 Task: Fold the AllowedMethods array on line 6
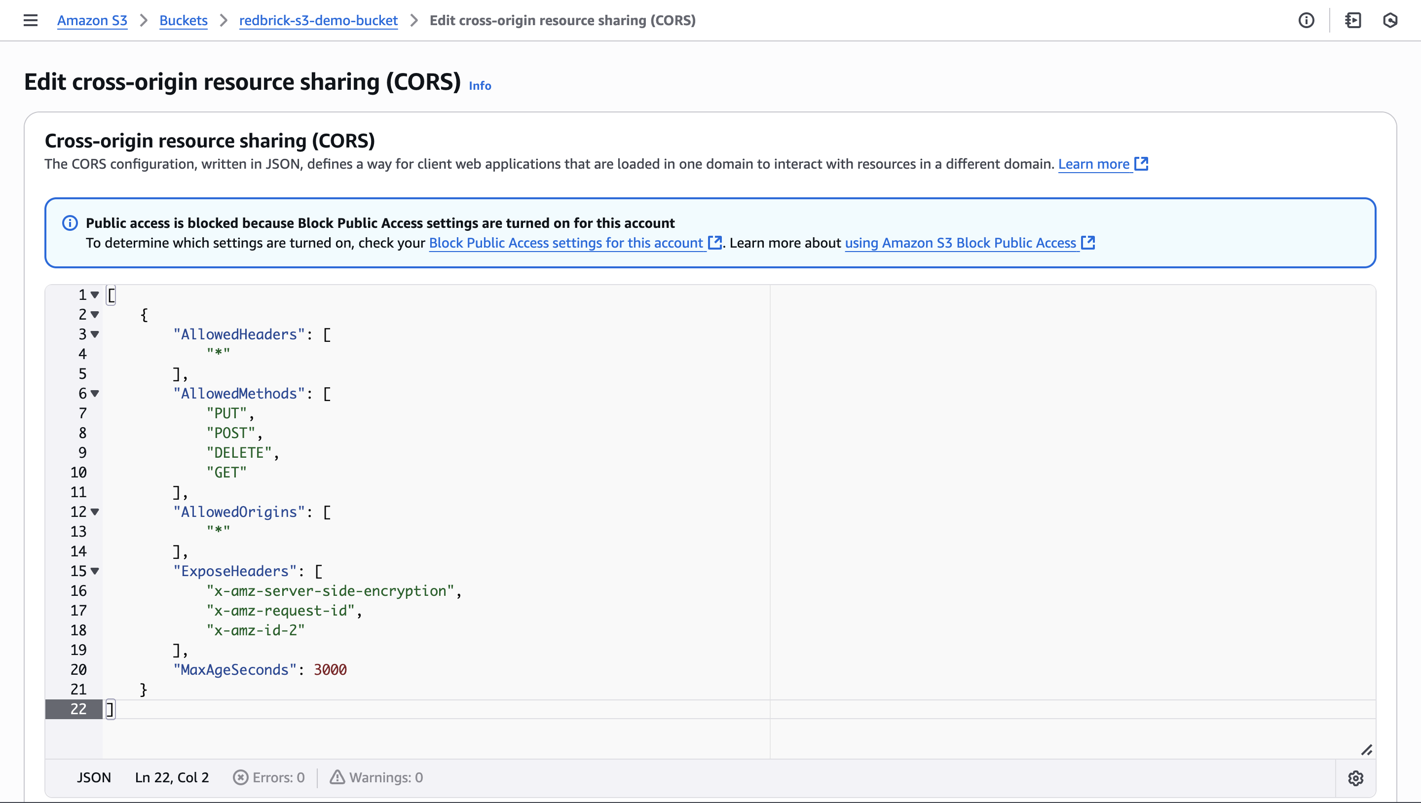click(x=95, y=394)
